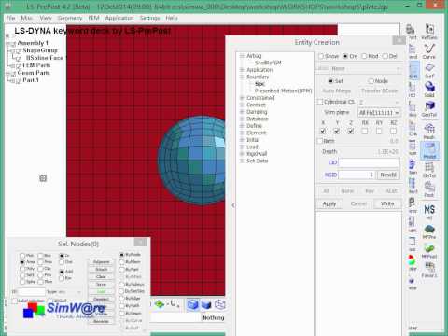Open the View menu
The height and width of the screenshot is (336, 448).
point(46,18)
